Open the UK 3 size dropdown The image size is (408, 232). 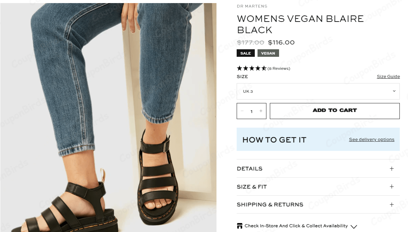(318, 91)
